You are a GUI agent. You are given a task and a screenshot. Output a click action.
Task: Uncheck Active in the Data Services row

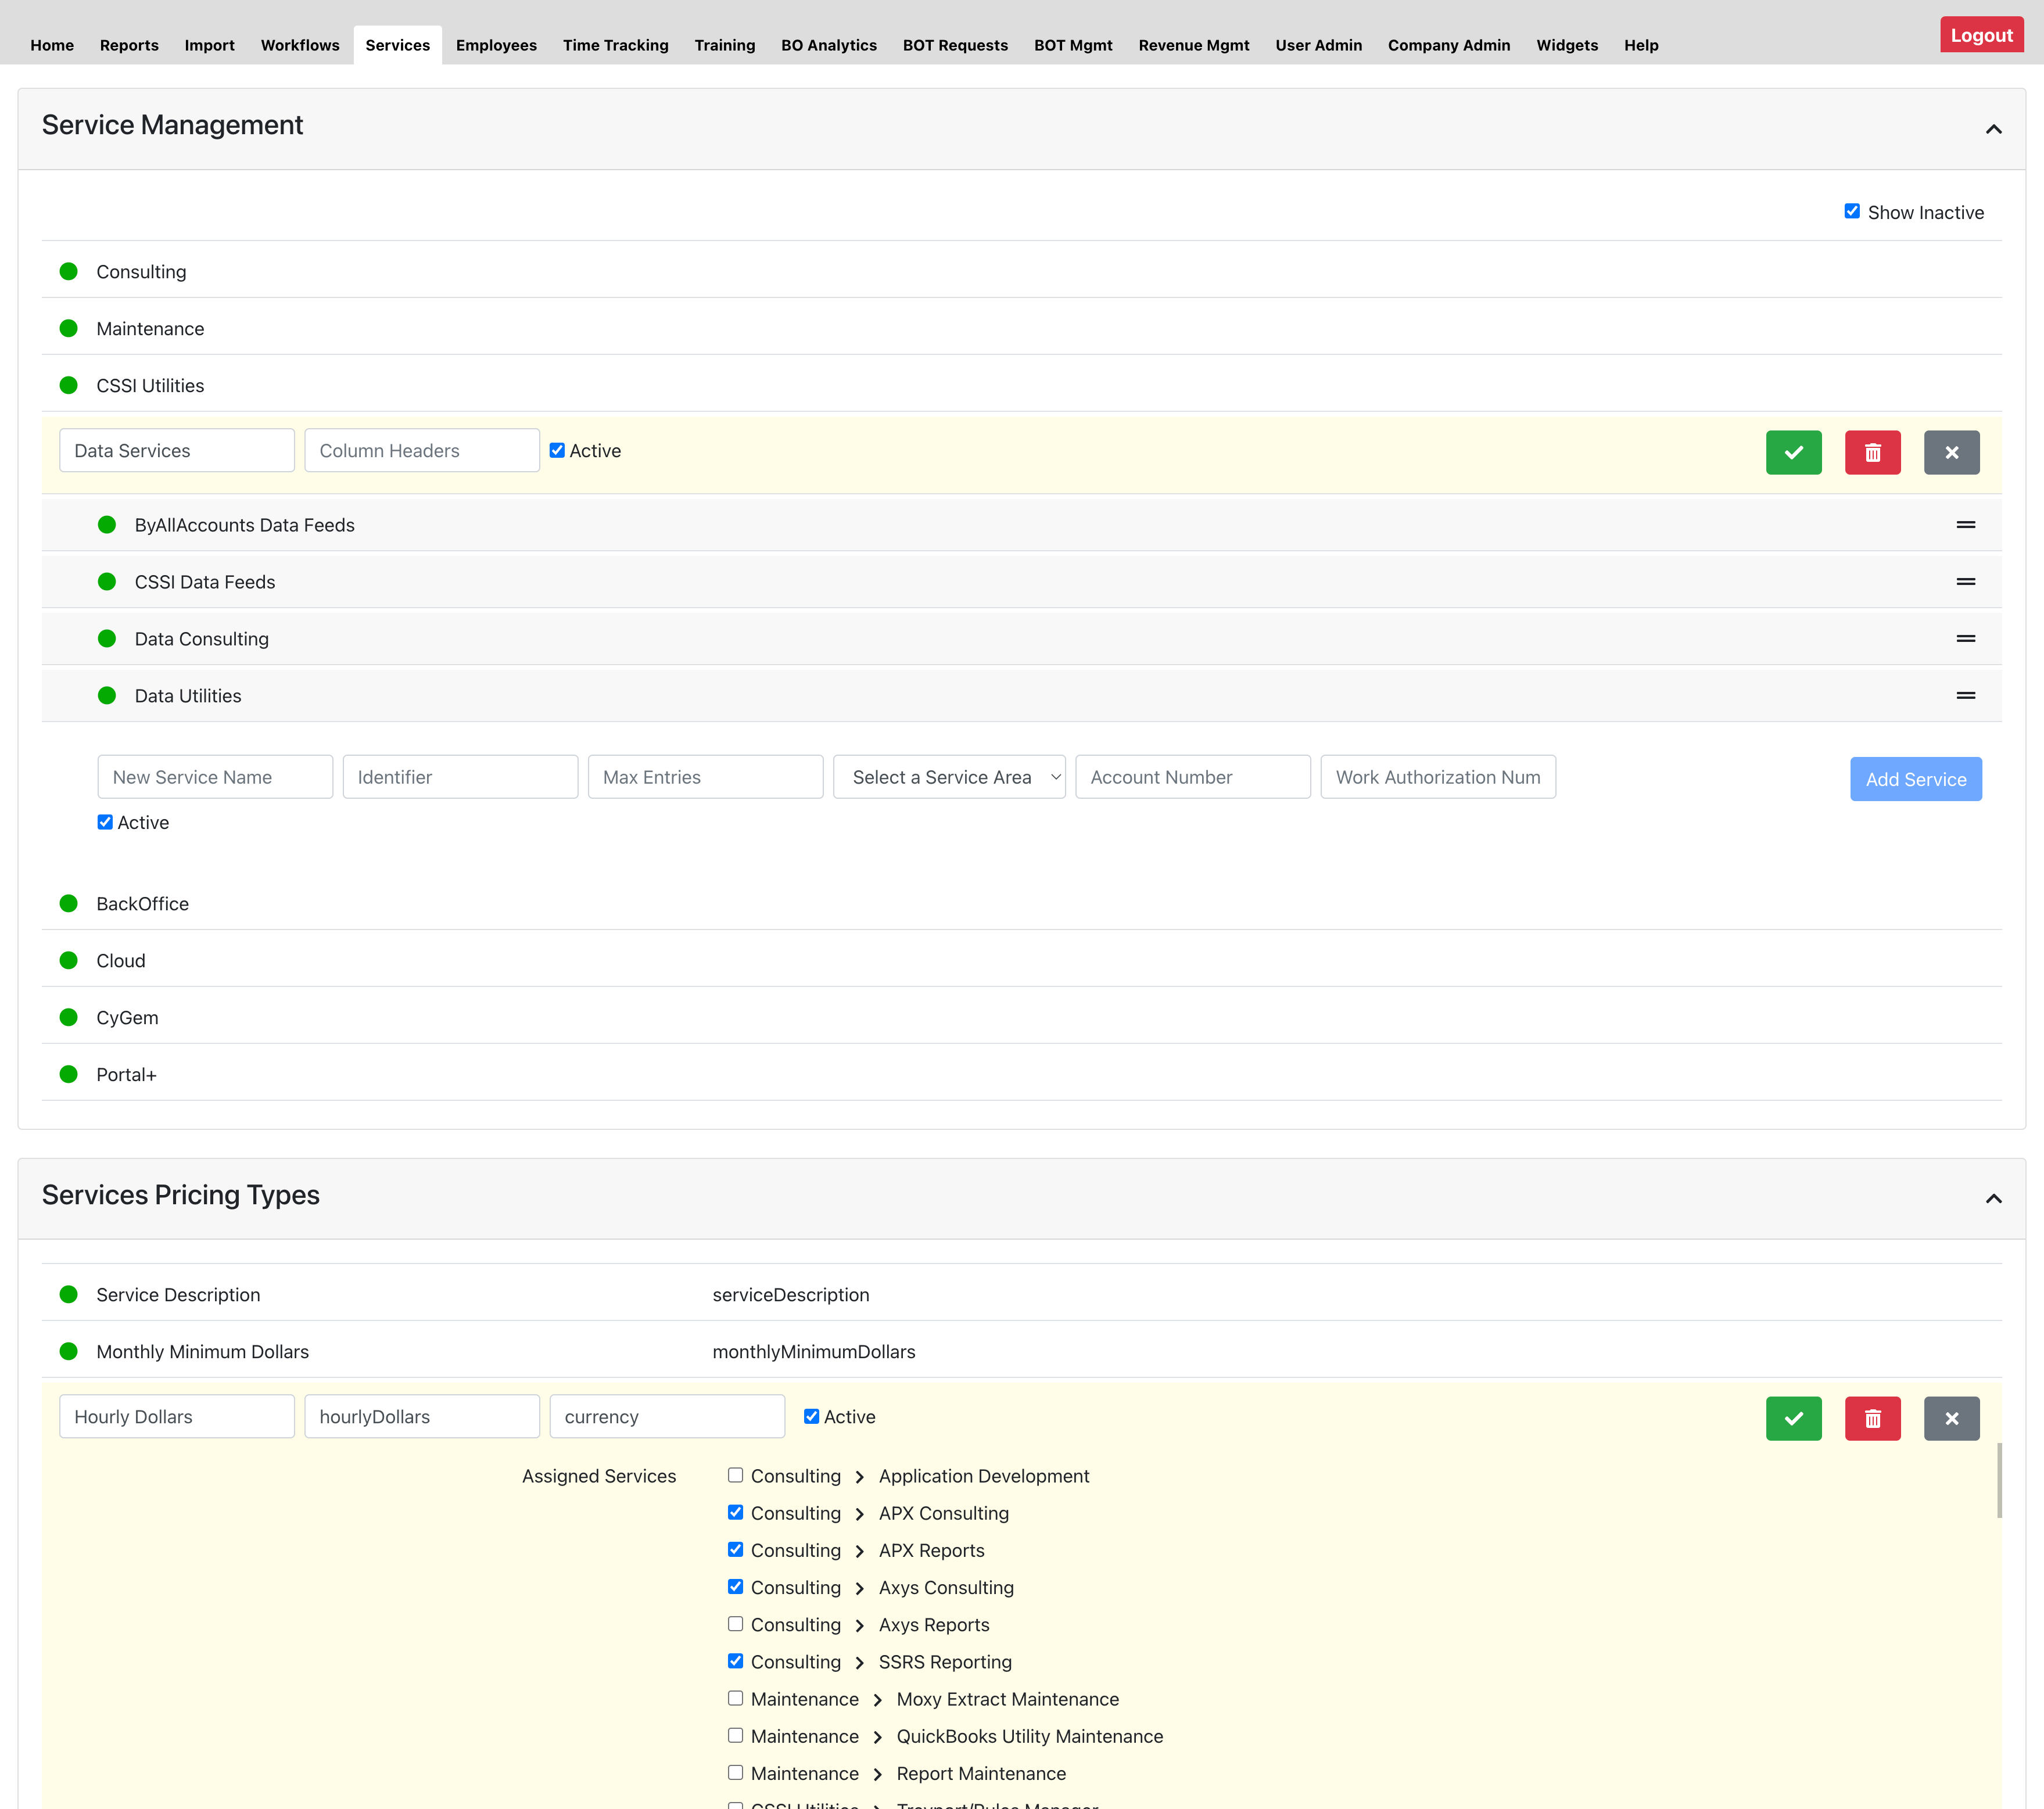point(557,450)
